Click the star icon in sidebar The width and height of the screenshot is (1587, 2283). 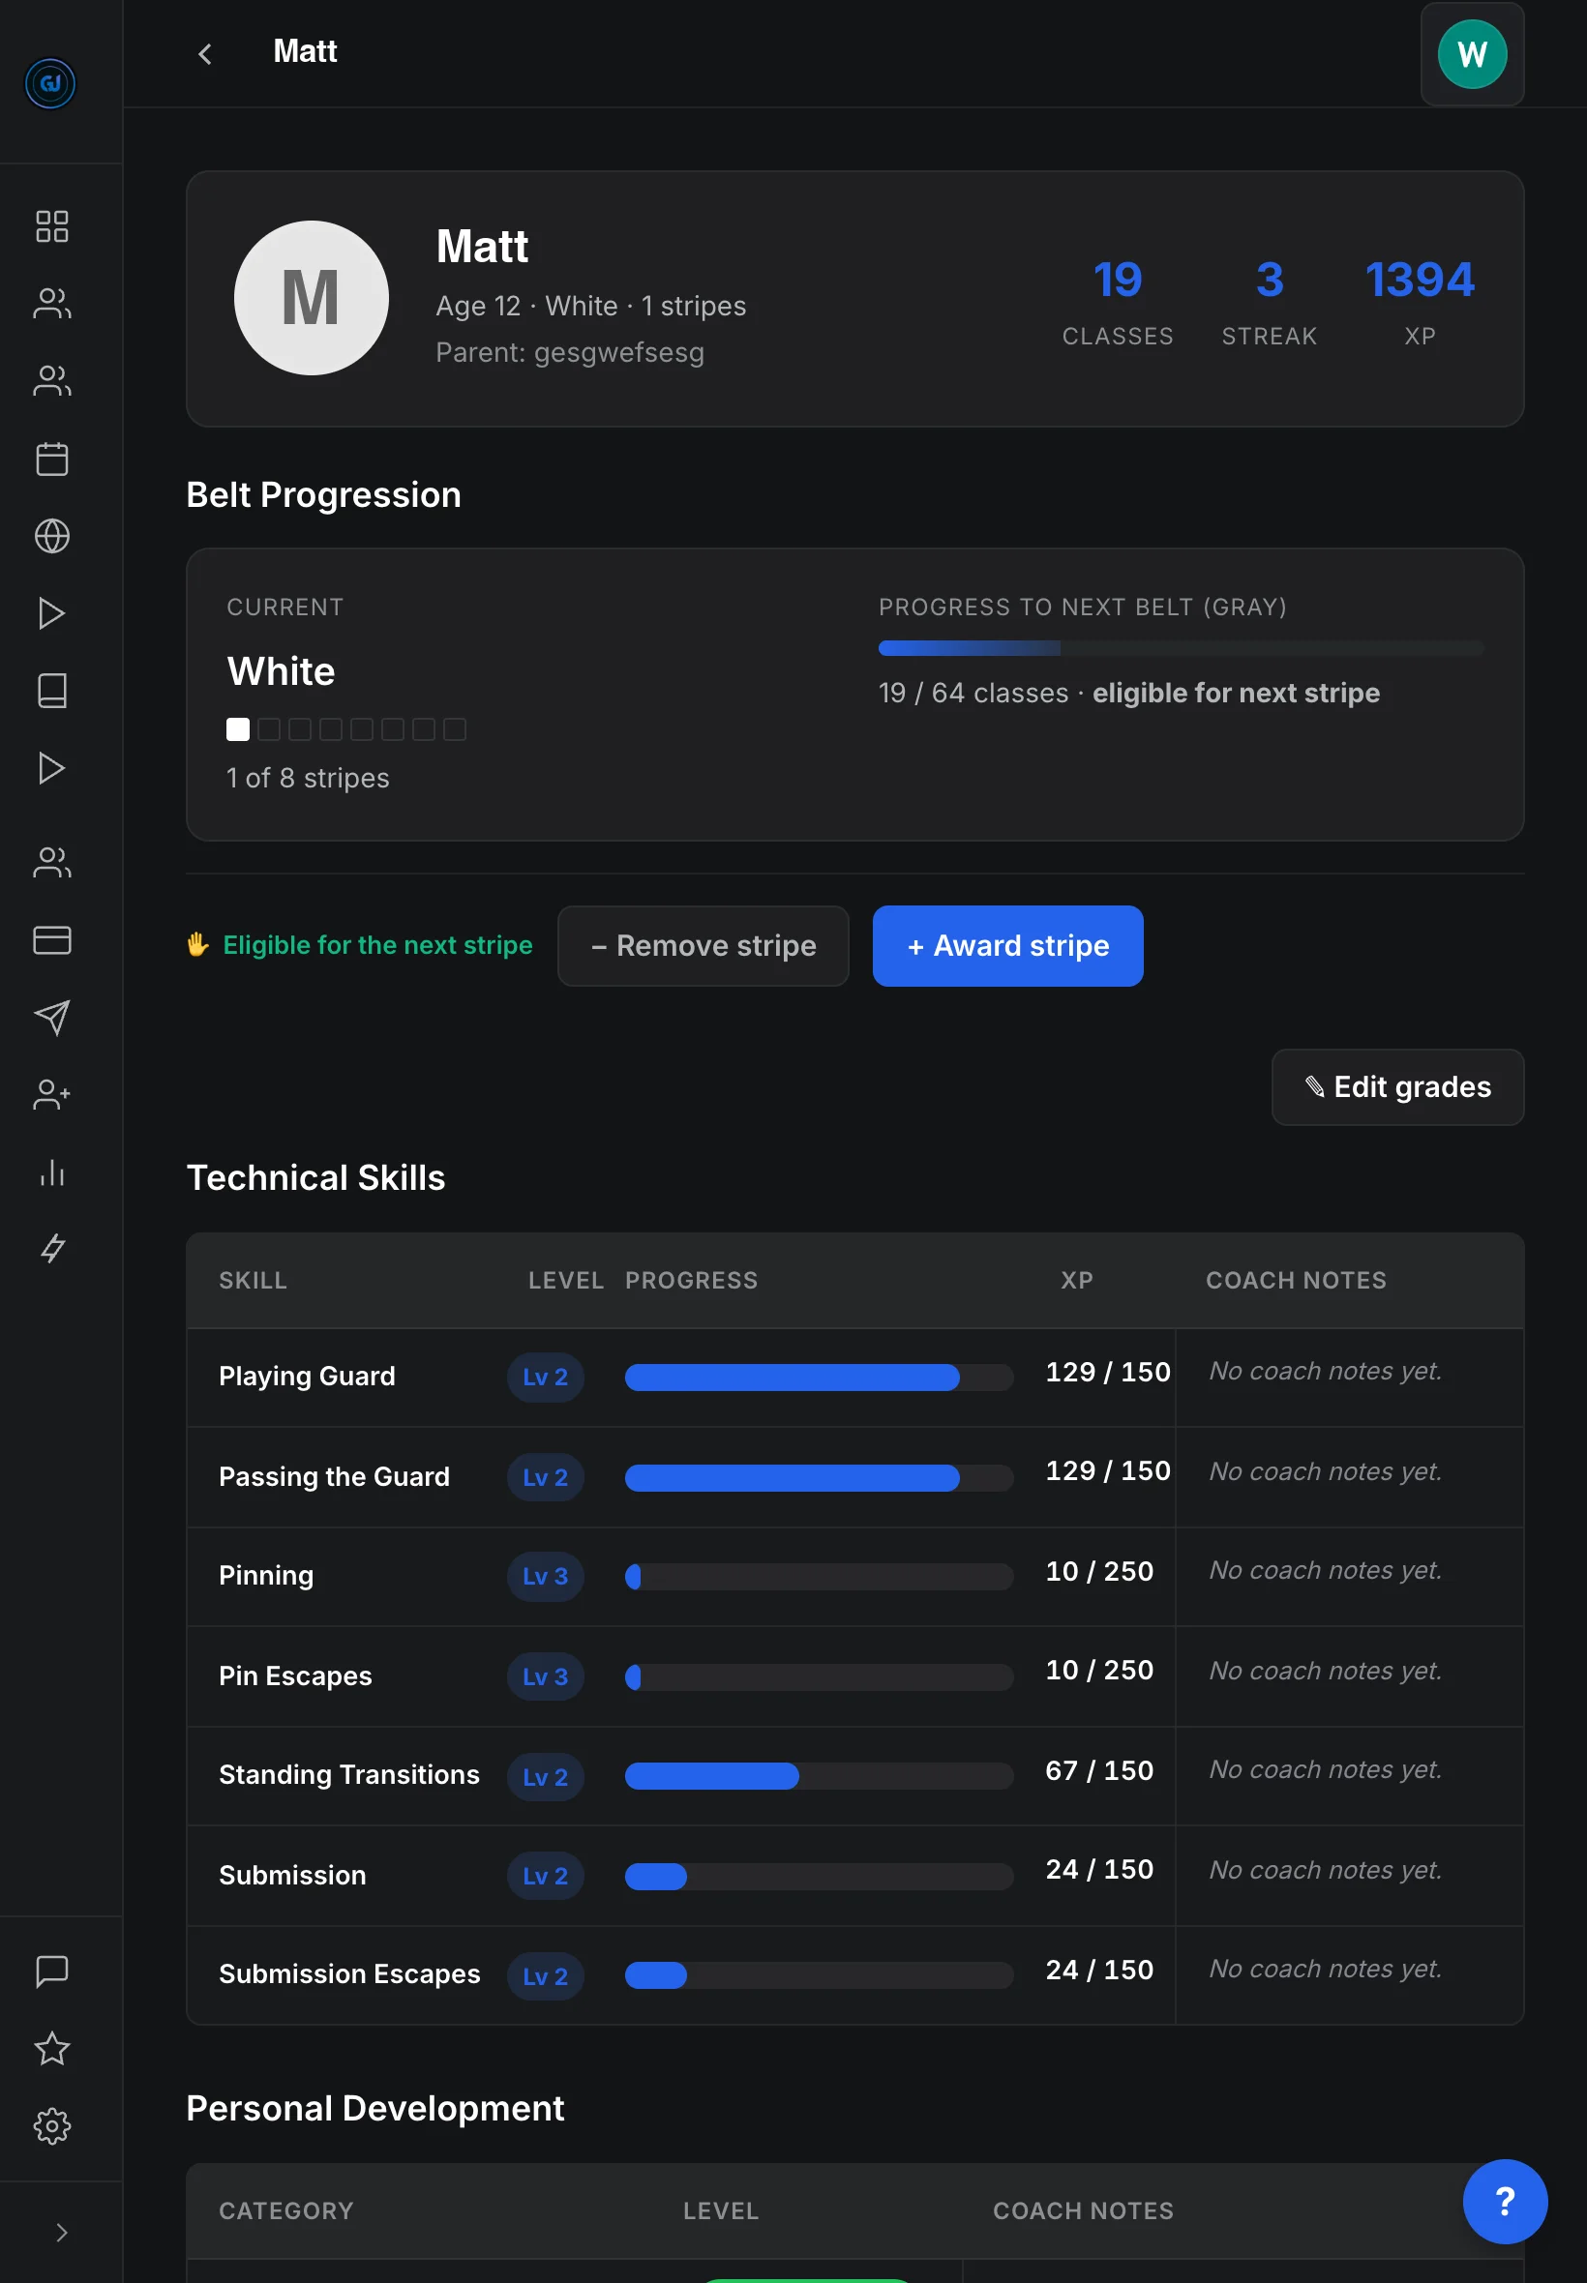click(x=51, y=2050)
